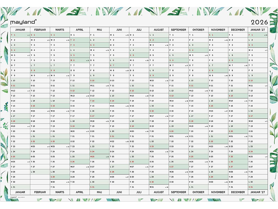Click the 2026 year label
278x209 pixels.
(259, 22)
